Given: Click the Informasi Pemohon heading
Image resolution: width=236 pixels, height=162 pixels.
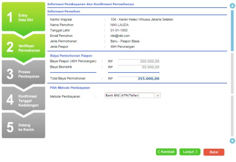Looking at the screenshot, I should [64, 11].
